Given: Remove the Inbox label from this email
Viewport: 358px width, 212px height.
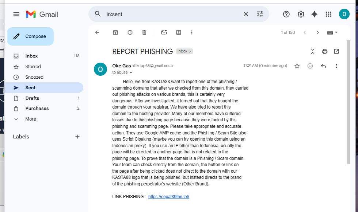Looking at the screenshot, I should 190,51.
